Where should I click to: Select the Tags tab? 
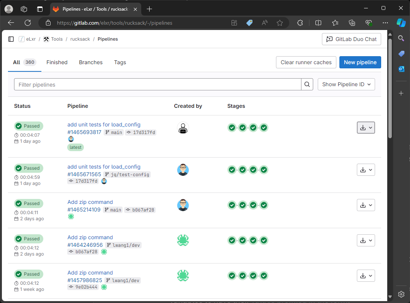(x=120, y=62)
